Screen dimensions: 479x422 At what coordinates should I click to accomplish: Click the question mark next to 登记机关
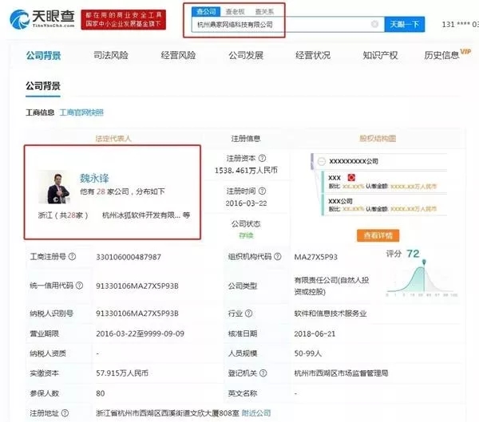coord(263,373)
